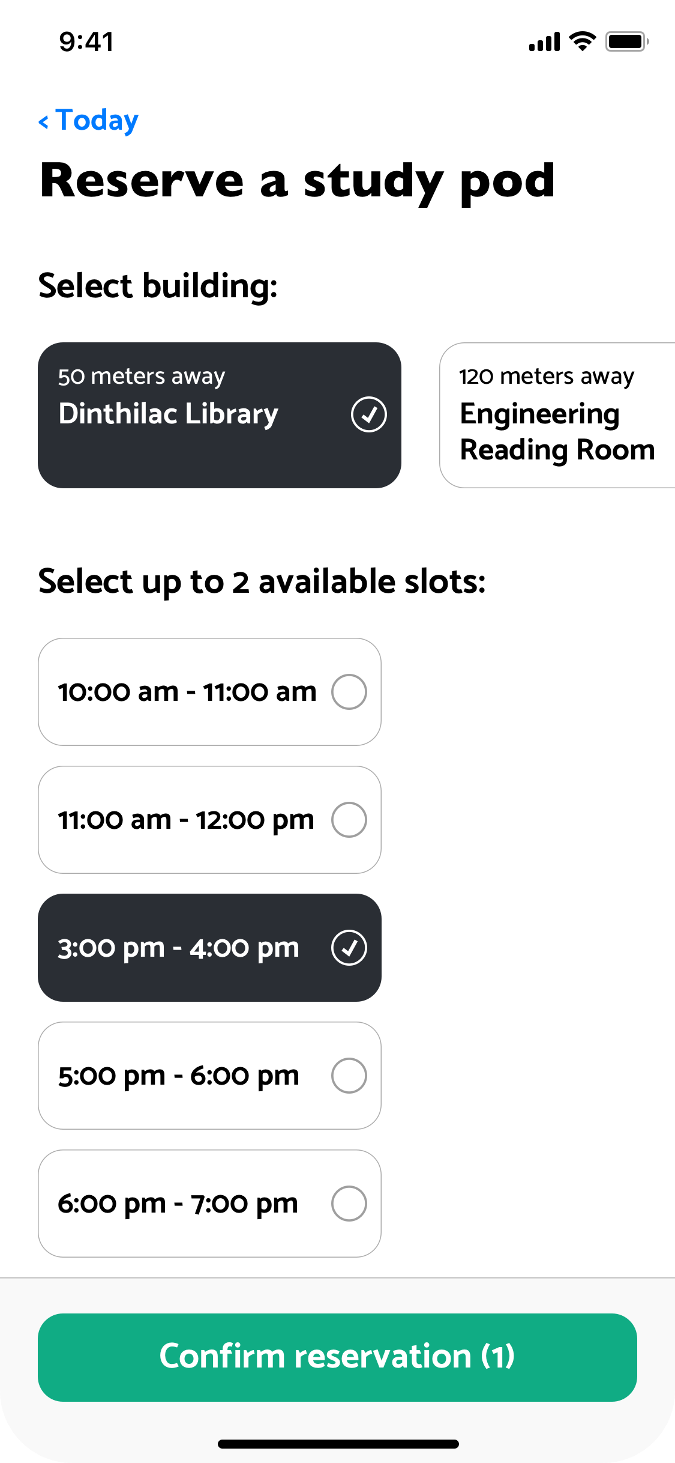Tap the cellular signal icon
This screenshot has width=675, height=1463.
(x=544, y=42)
